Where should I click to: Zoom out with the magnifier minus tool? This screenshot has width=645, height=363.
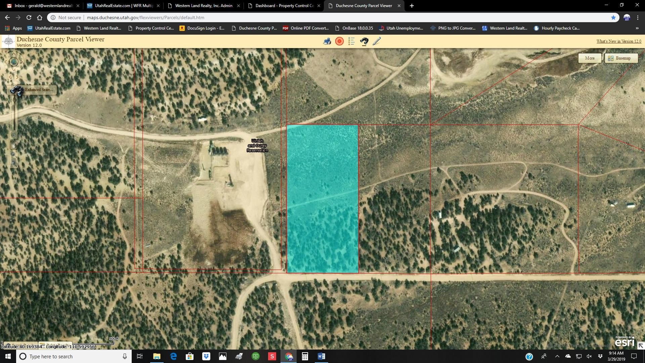pyautogui.click(x=13, y=163)
